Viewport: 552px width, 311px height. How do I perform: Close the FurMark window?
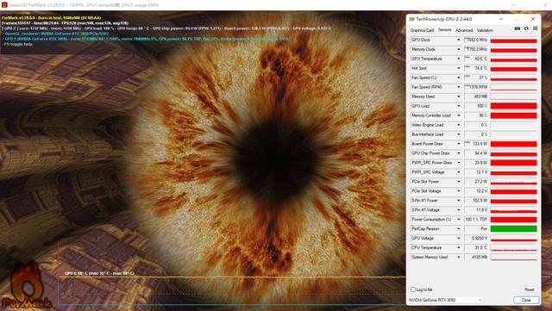click(546, 5)
